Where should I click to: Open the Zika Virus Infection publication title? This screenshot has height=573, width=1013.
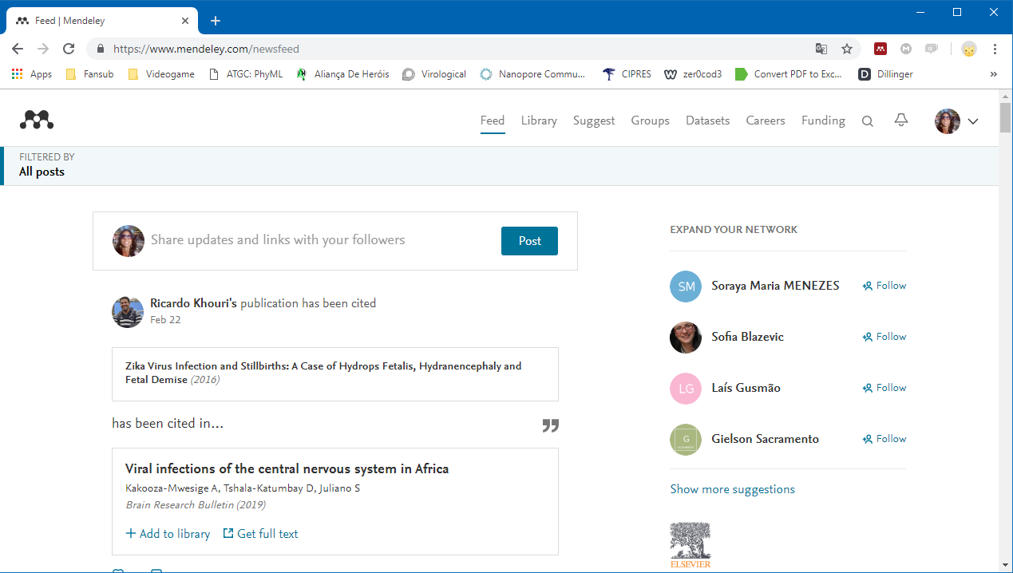click(x=323, y=373)
